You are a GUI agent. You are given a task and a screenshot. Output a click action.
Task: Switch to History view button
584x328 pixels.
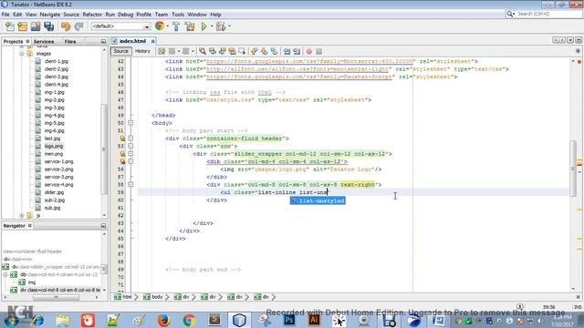coord(142,51)
